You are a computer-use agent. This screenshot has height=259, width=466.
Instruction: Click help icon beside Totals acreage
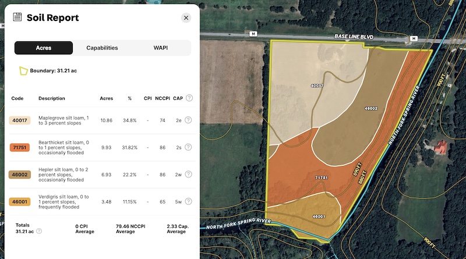click(39, 231)
